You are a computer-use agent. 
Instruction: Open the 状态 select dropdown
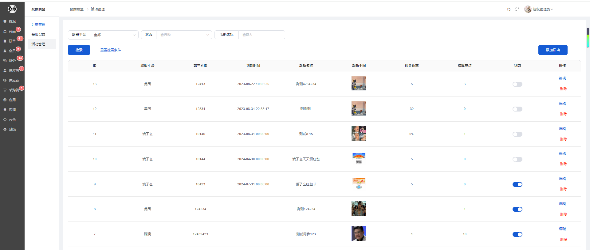tap(184, 35)
